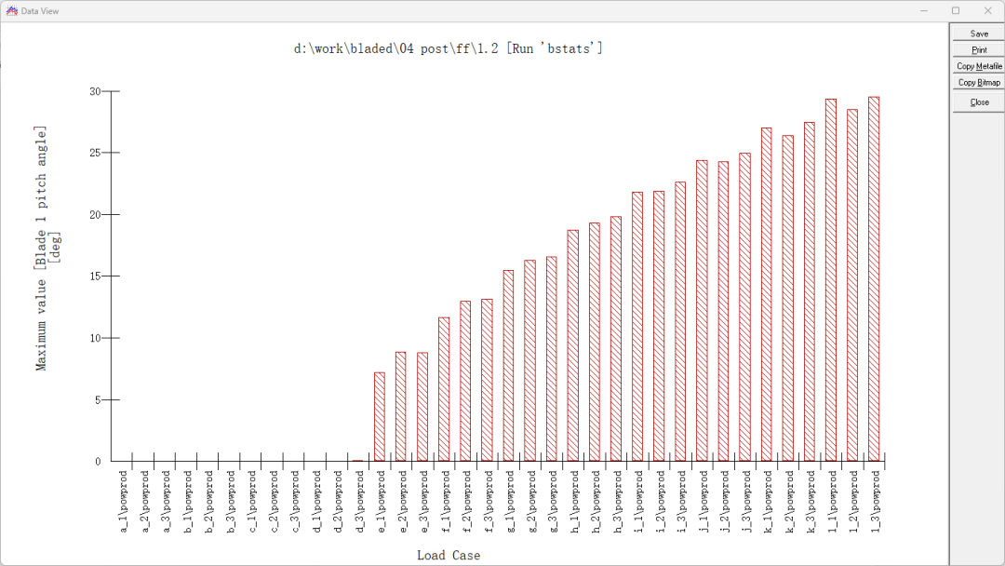Select the bar for load case l_3\powprod

pyautogui.click(x=874, y=279)
